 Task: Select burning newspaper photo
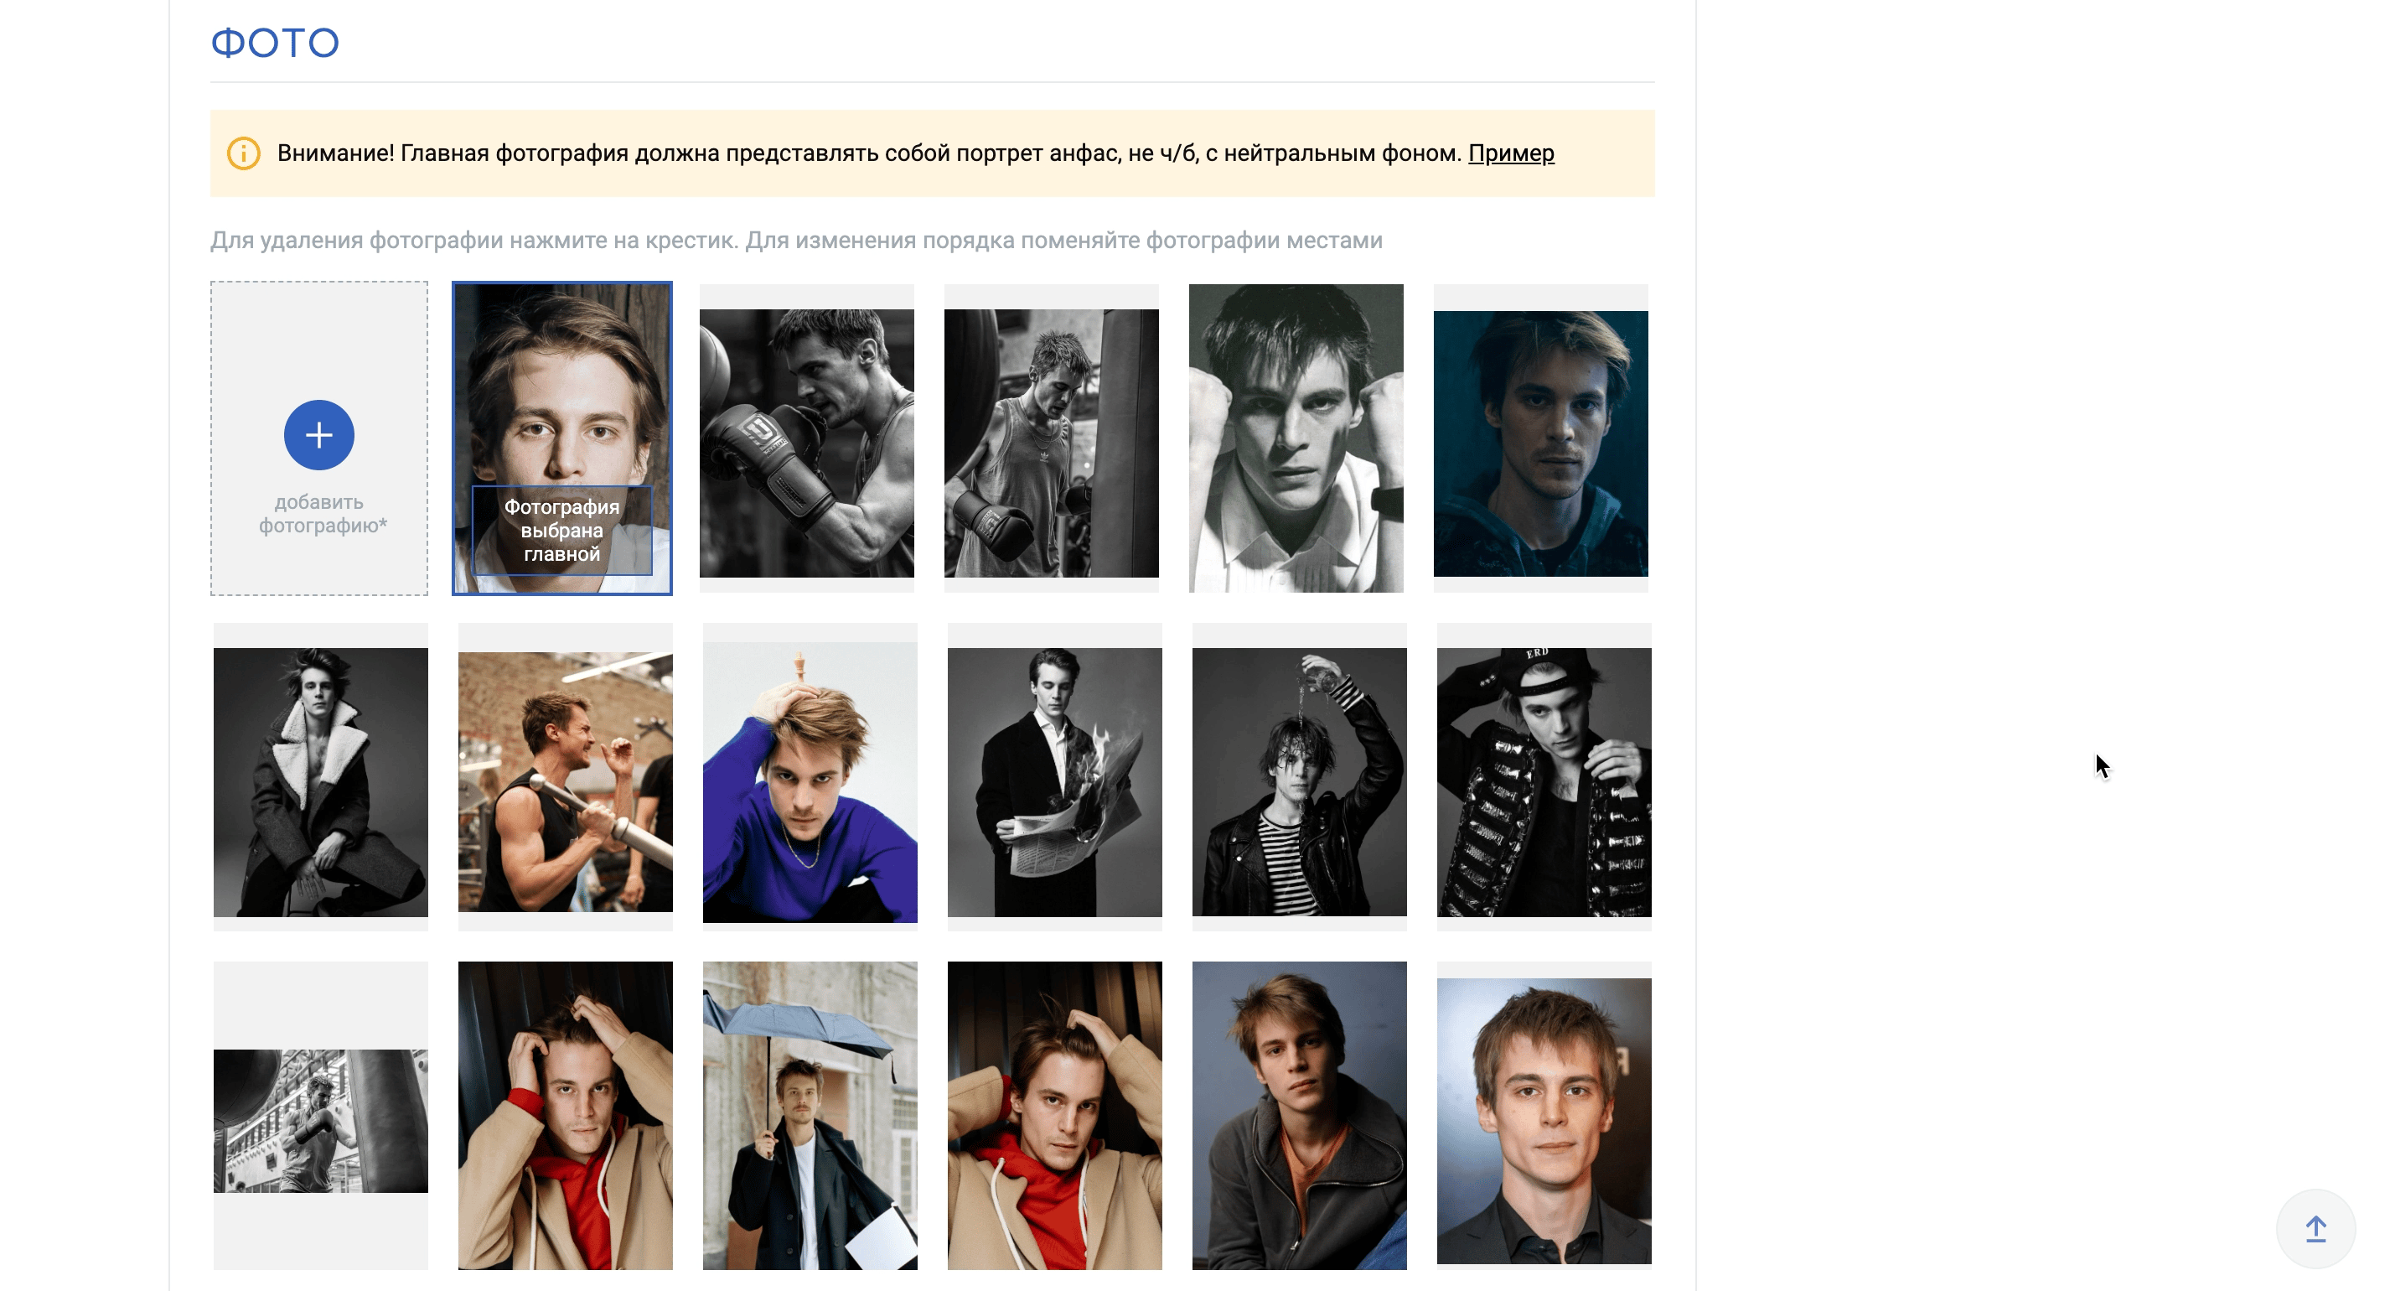point(1054,781)
